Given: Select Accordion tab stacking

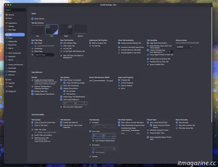Looking at the screenshot, I should coord(90,145).
